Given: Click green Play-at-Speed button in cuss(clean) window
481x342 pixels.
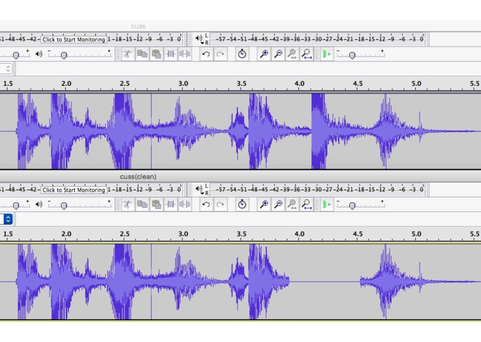Looking at the screenshot, I should [327, 205].
